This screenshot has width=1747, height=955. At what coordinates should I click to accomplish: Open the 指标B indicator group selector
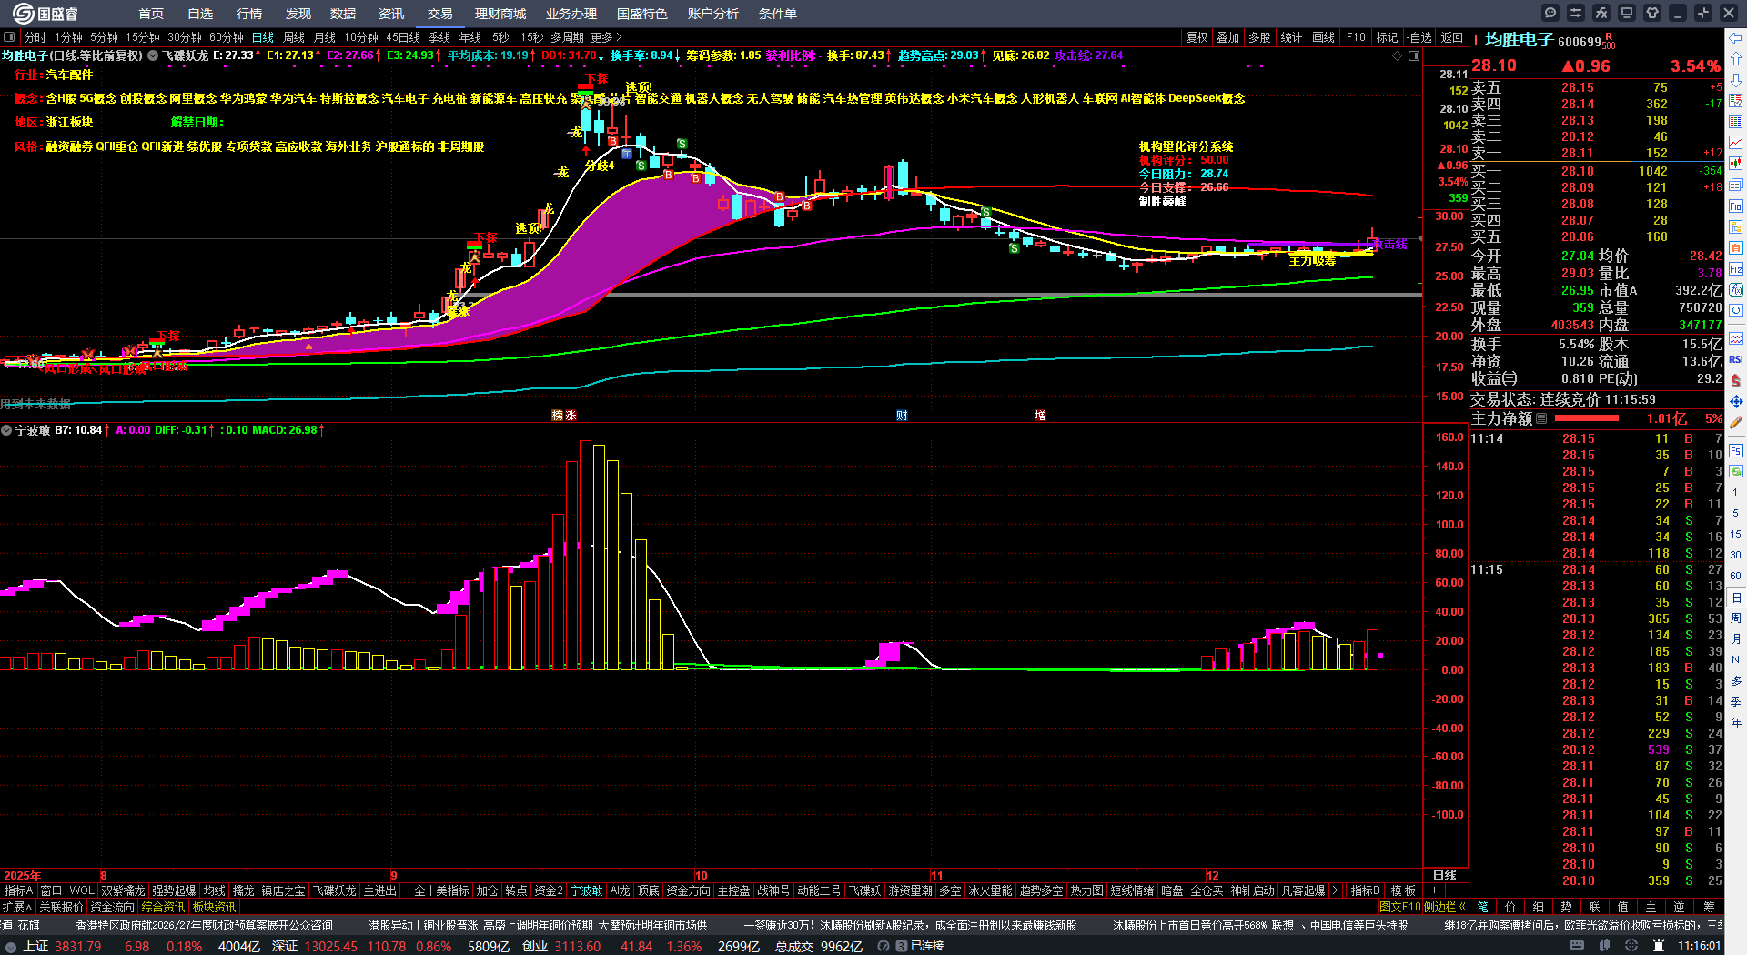point(1366,890)
